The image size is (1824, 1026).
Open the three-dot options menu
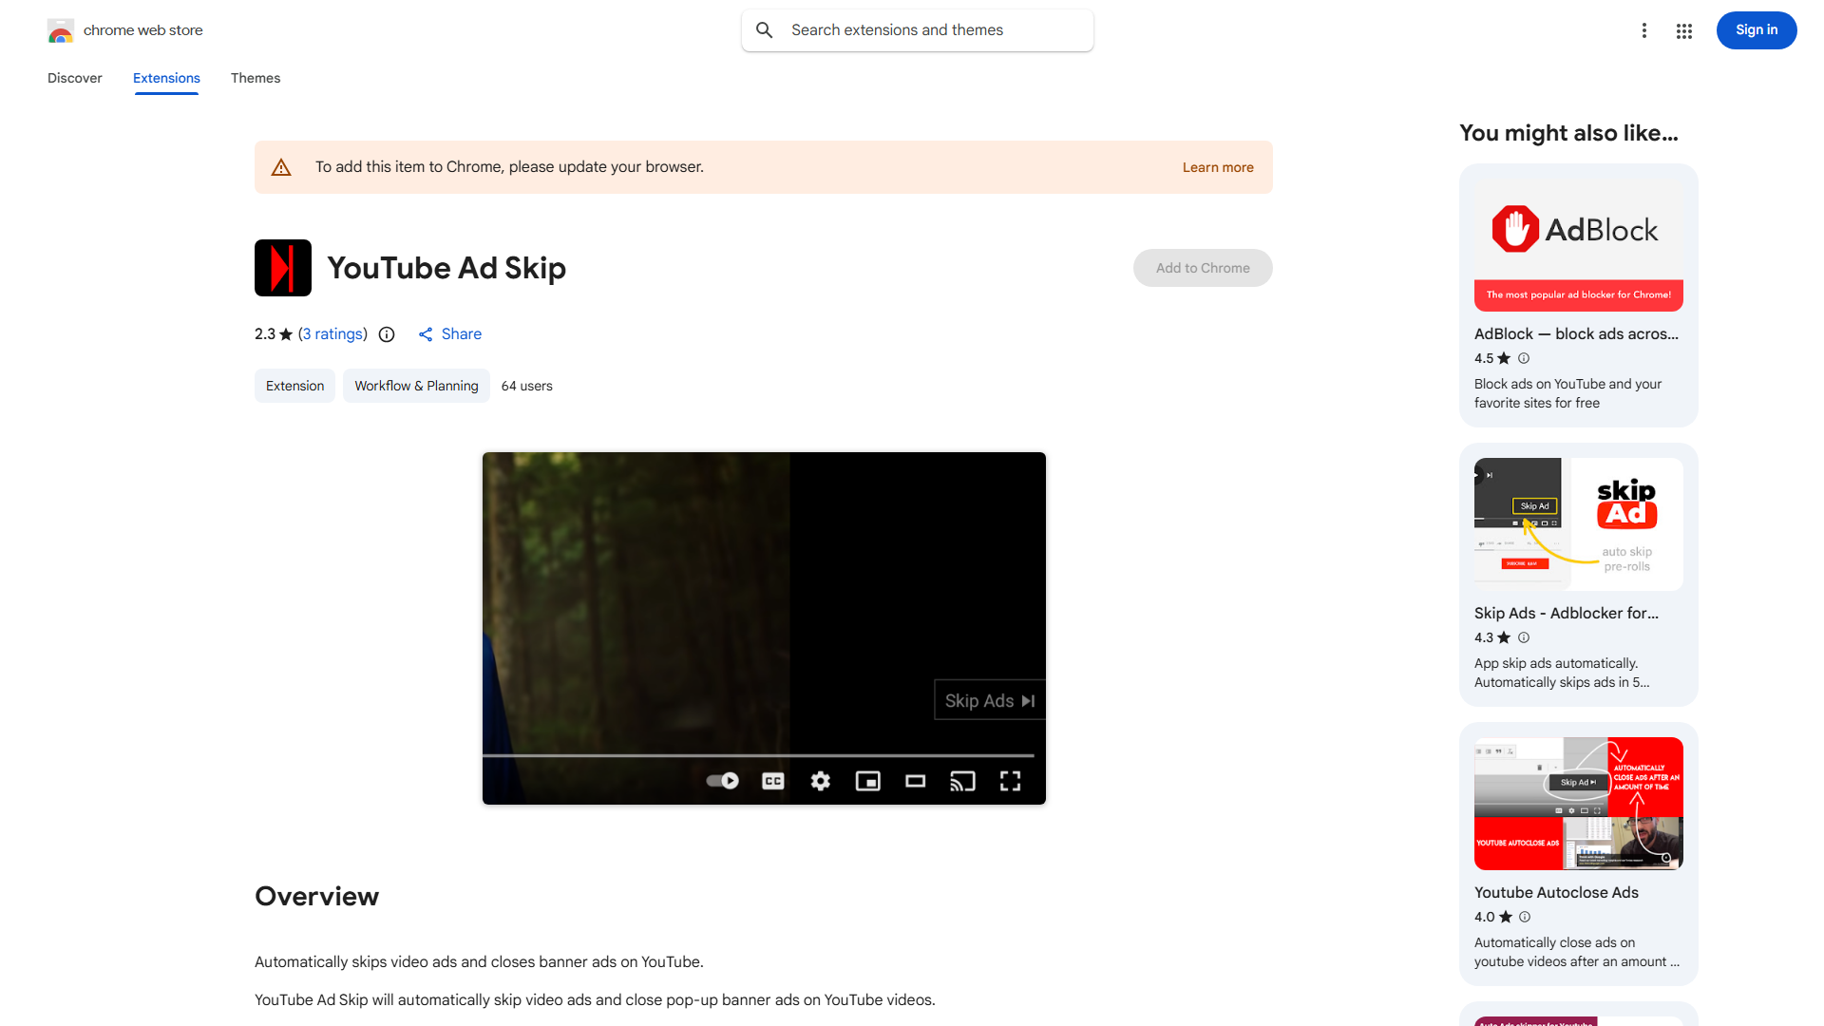pos(1644,30)
